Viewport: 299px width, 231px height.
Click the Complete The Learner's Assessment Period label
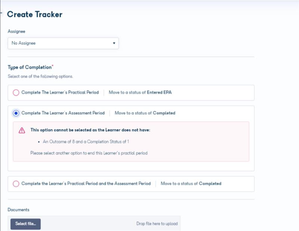63,113
